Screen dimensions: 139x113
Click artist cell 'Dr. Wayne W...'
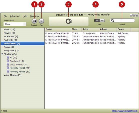coord(90,33)
